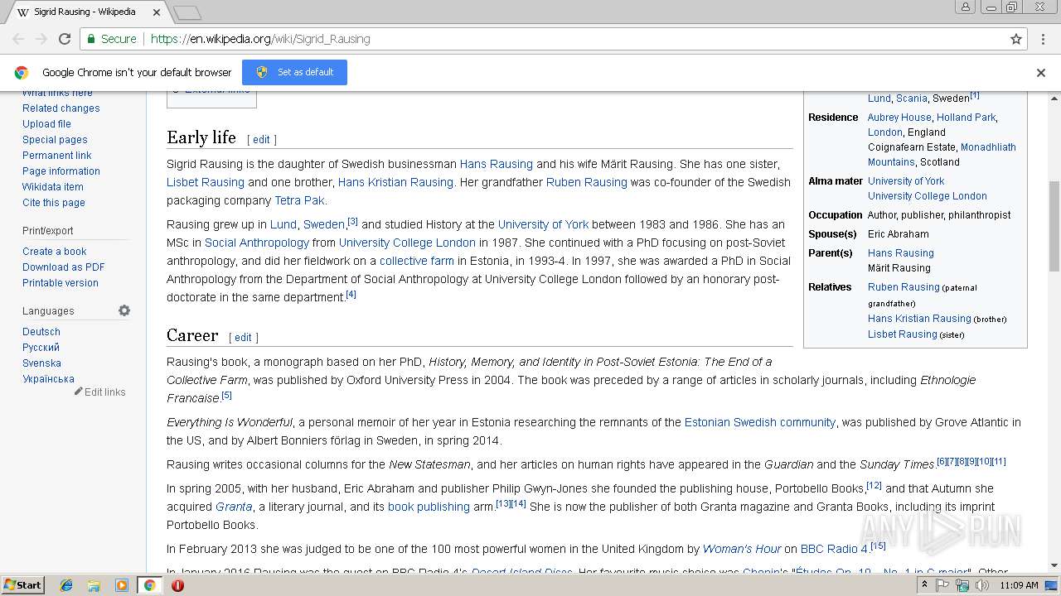
Task: Open Monadhliath Mountains infobox link
Action: coord(942,155)
